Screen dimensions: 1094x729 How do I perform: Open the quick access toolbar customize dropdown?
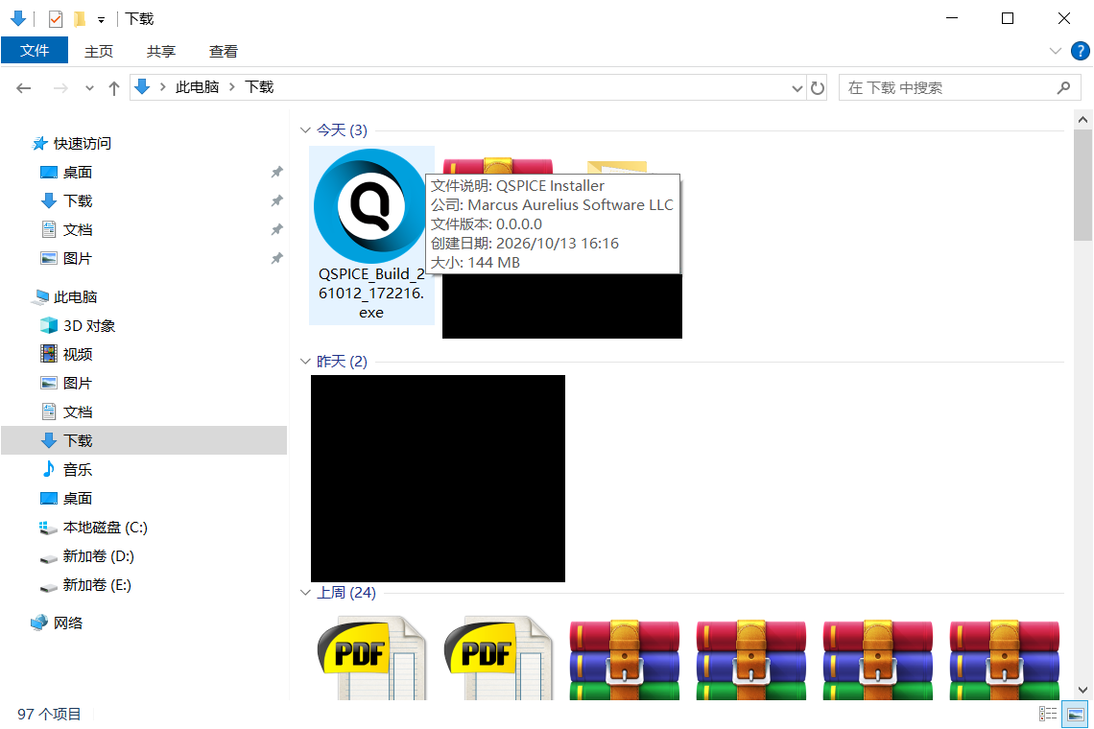coord(101,20)
